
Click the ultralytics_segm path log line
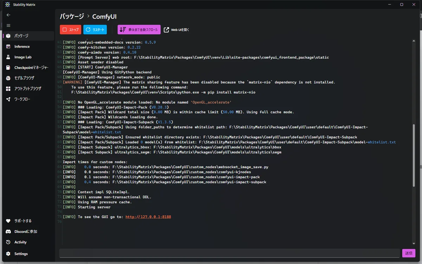pos(172,152)
